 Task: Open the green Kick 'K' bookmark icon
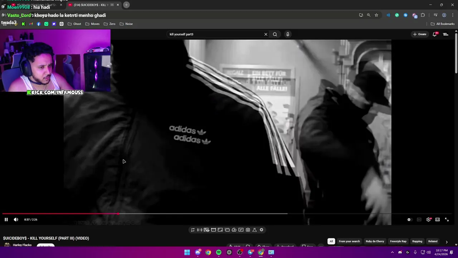(x=23, y=24)
